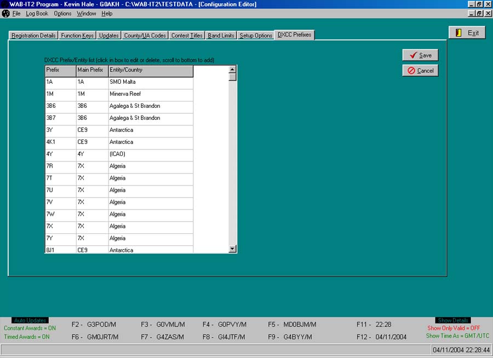
Task: Click the yellow icon on the Exit button
Action: [458, 32]
